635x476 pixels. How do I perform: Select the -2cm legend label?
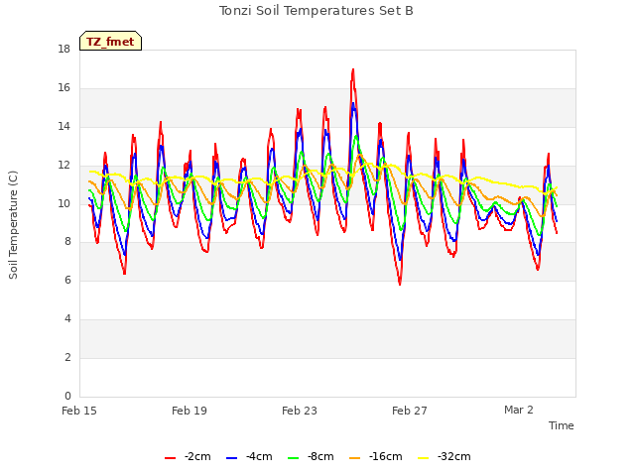click(x=197, y=456)
